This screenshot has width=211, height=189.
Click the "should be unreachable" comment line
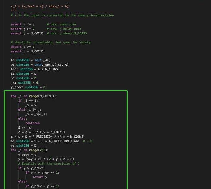click(x=50, y=42)
